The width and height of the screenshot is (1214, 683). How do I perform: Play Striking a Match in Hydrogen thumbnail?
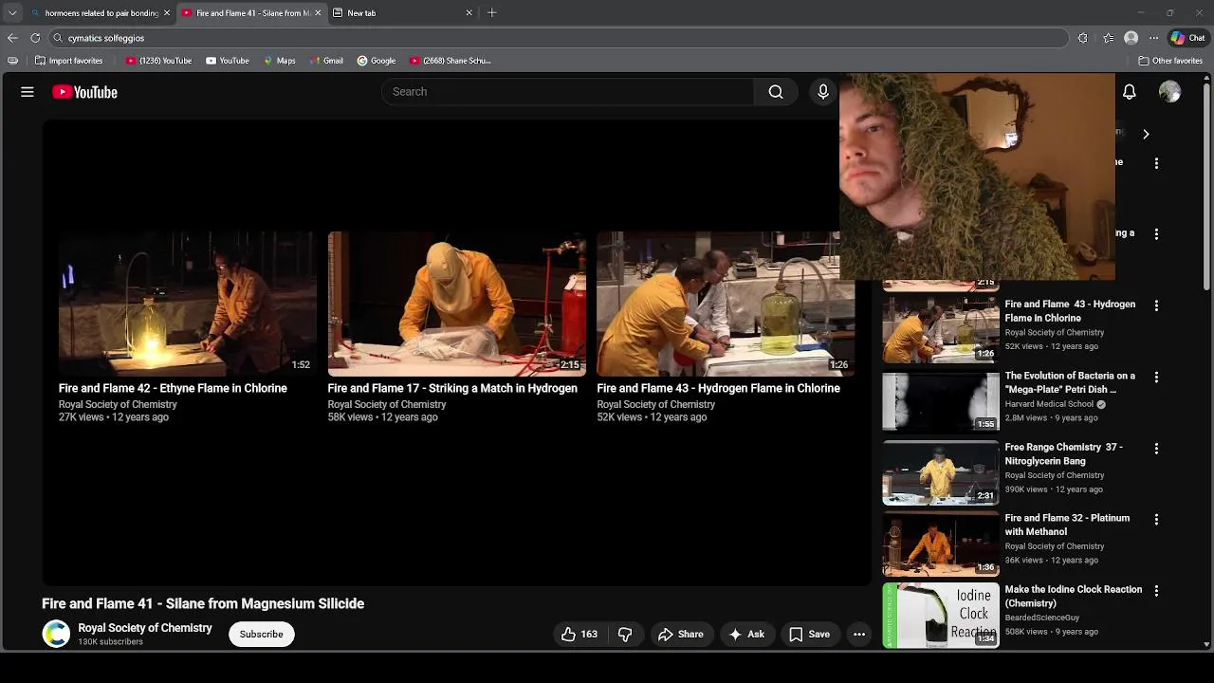[456, 304]
